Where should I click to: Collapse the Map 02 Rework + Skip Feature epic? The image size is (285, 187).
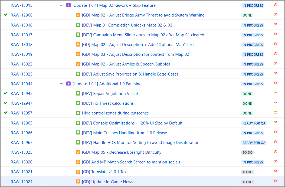pos(61,6)
